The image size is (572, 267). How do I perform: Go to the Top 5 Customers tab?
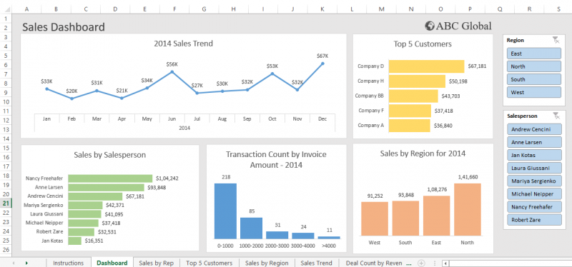[x=209, y=263]
